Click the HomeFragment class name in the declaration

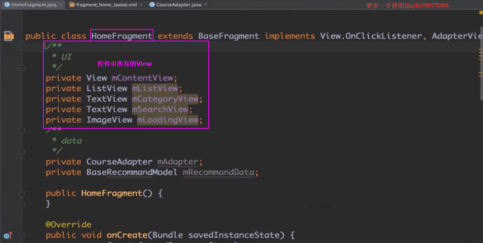click(x=122, y=36)
